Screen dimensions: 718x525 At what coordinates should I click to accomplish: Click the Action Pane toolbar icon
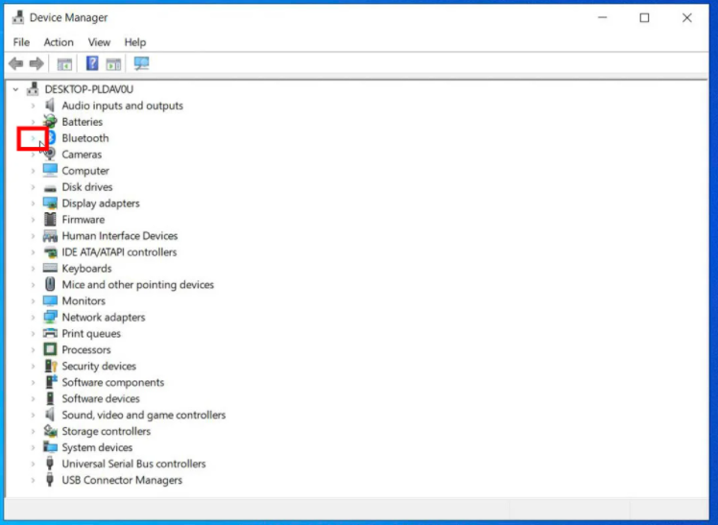(x=113, y=64)
